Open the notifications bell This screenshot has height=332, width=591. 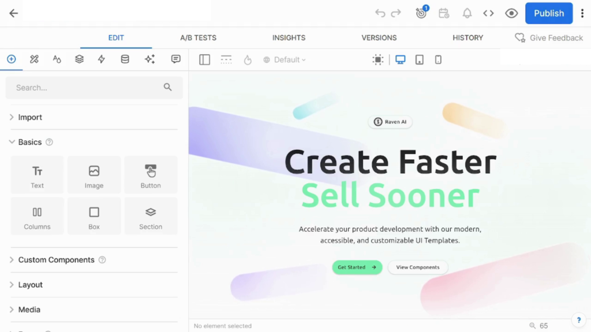coord(466,13)
